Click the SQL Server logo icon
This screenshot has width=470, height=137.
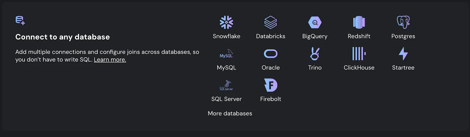point(226,85)
